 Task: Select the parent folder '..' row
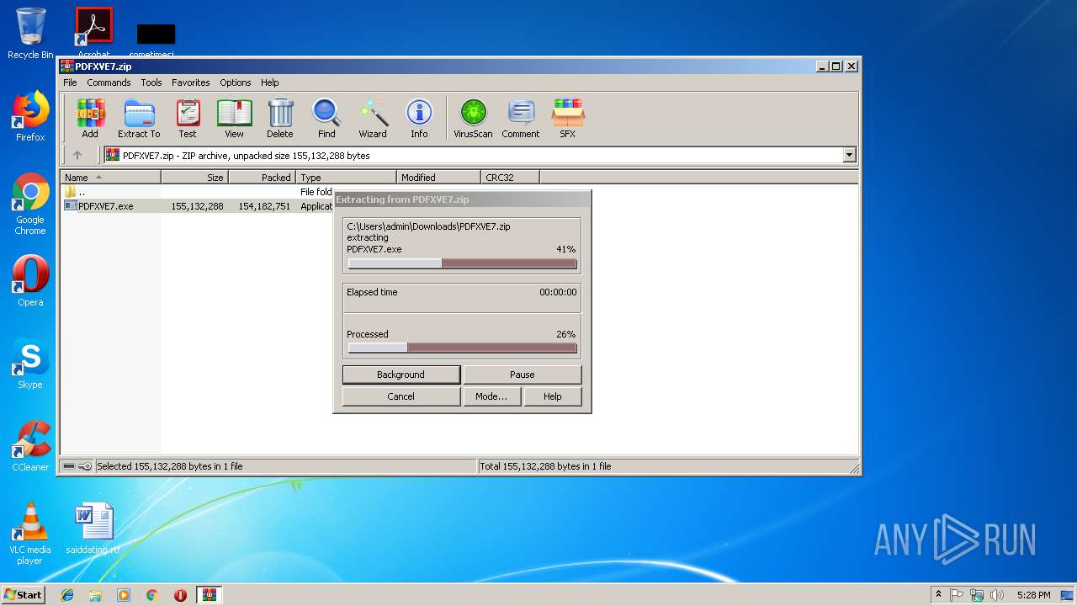tap(198, 192)
